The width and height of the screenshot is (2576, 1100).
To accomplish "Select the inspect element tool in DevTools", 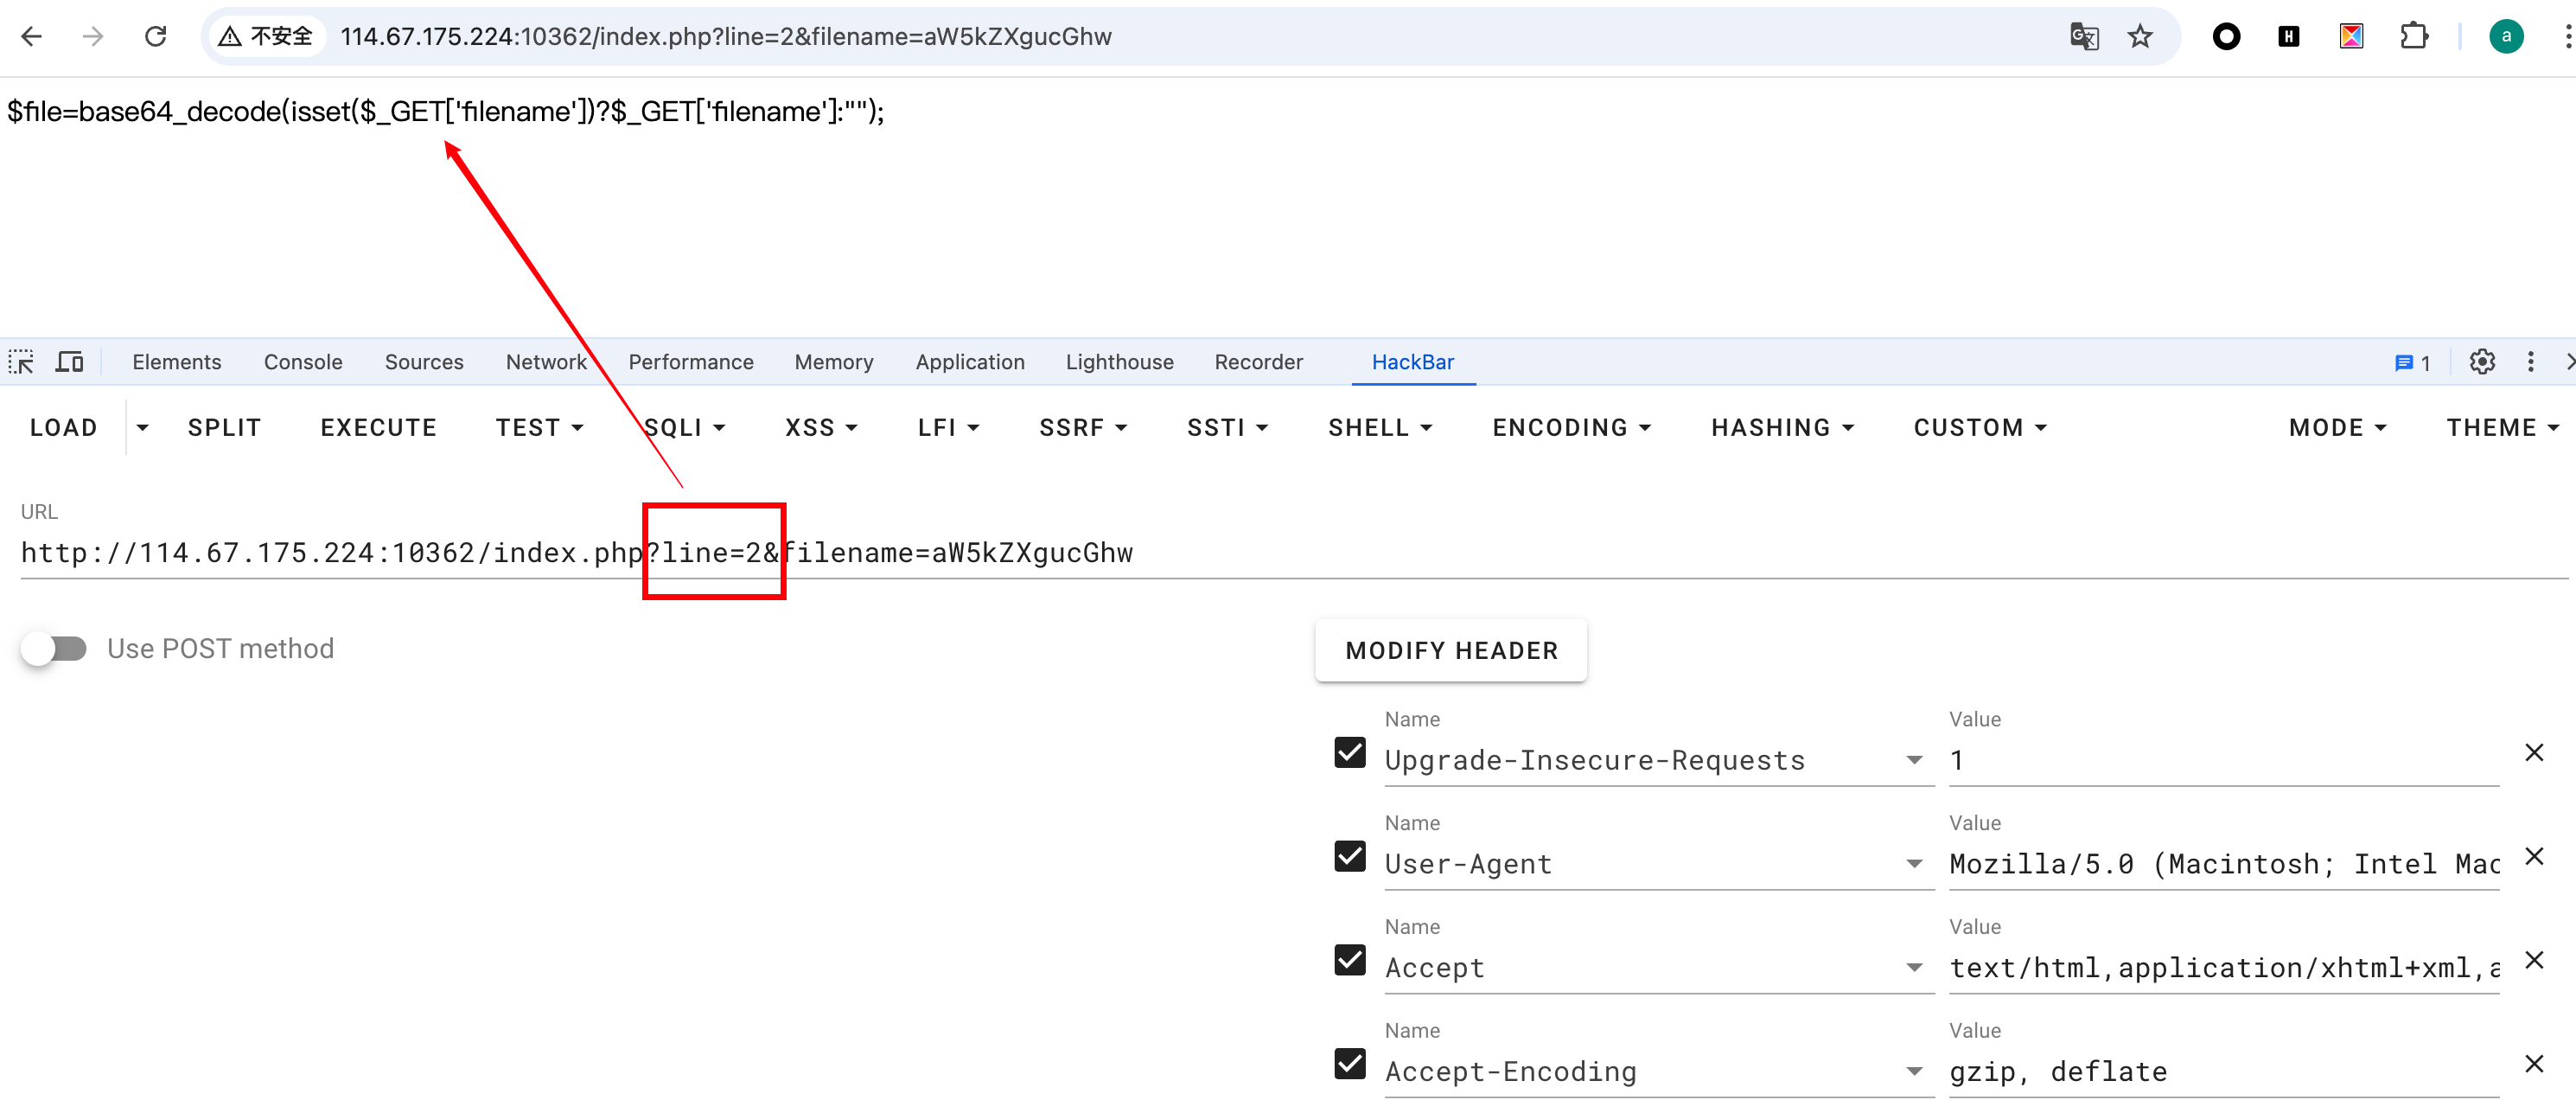I will click(21, 361).
